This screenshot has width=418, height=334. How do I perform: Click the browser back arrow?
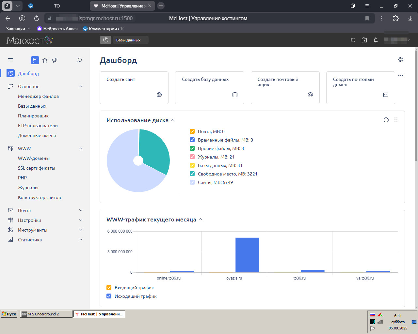point(8,18)
